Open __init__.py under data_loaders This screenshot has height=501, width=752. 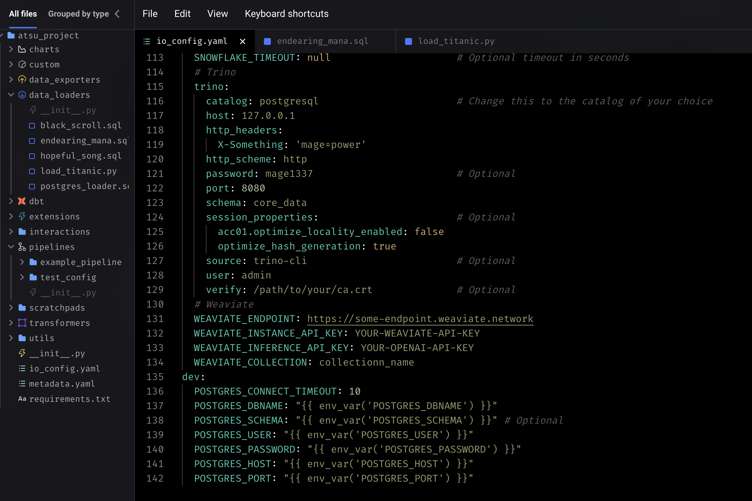coord(68,111)
